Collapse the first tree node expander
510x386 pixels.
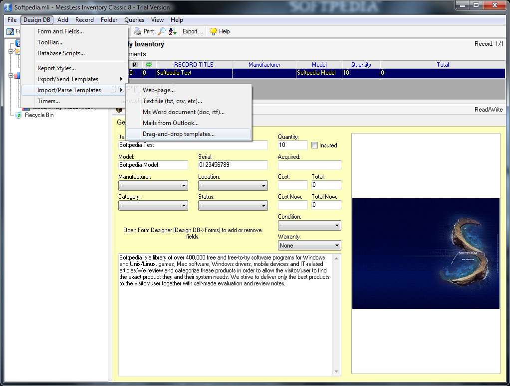pyautogui.click(x=10, y=51)
